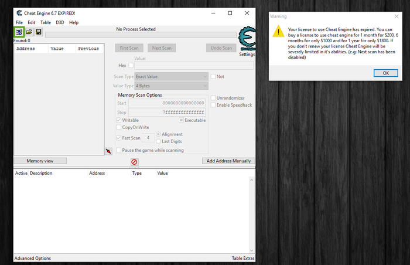Viewport: 410px width, 265px height.
Task: Click the Previous column header
Action: click(90, 49)
